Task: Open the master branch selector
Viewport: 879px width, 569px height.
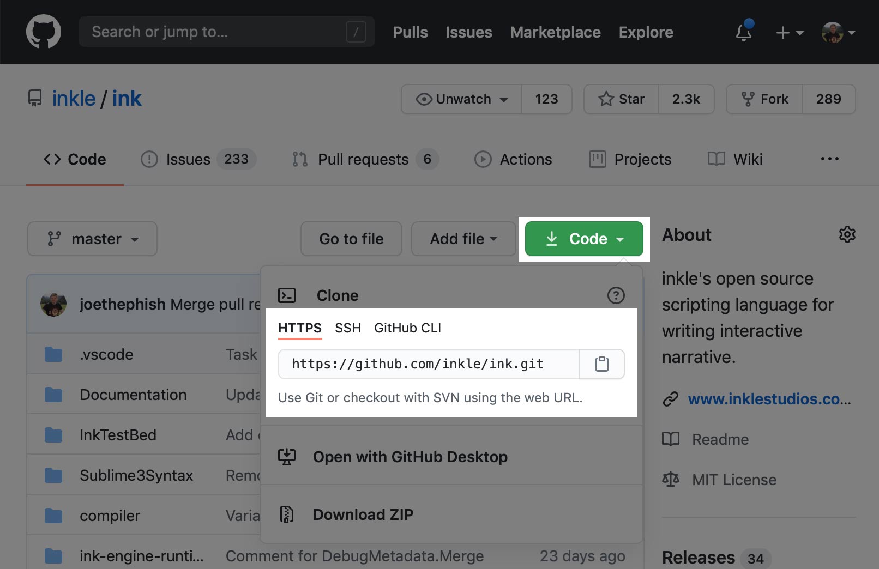Action: tap(92, 239)
